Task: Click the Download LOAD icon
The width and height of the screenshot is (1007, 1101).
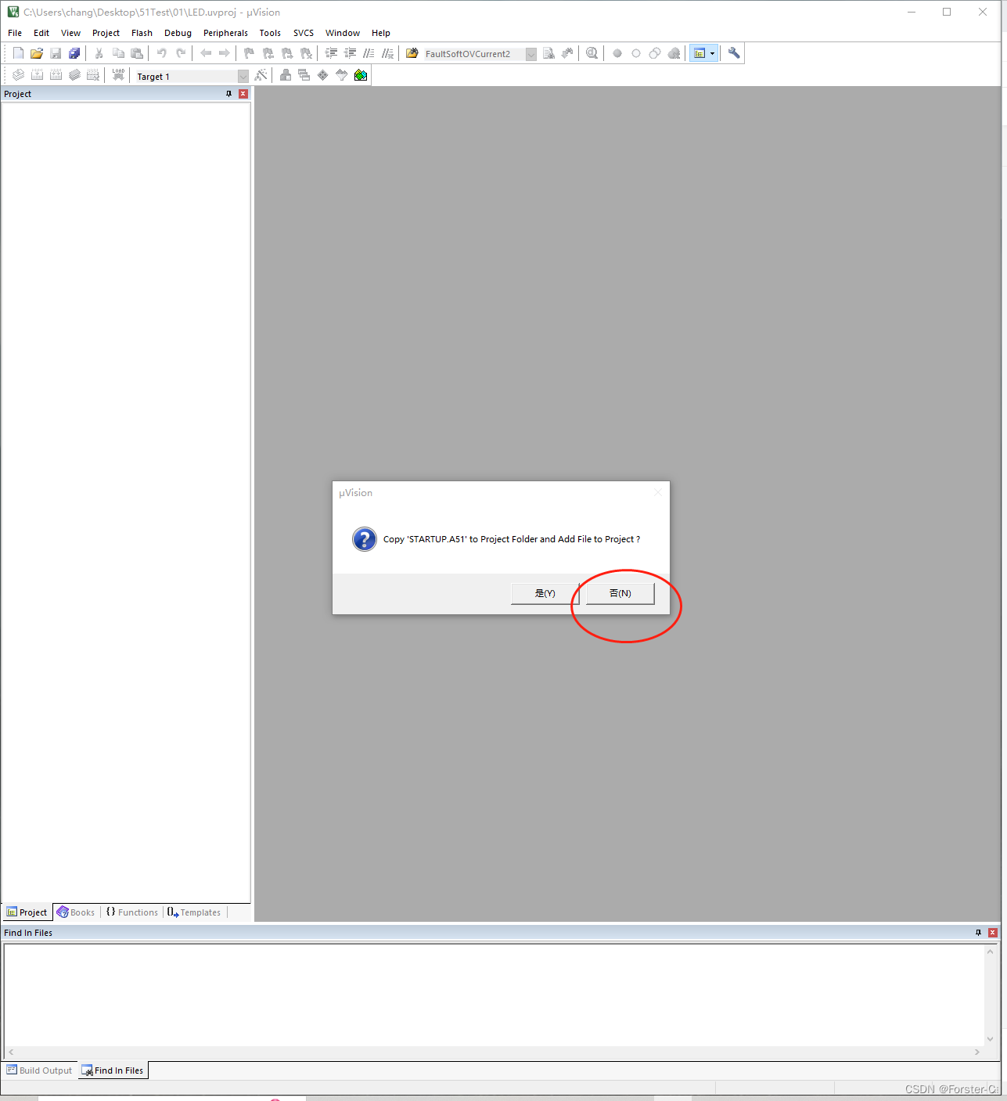Action: (x=118, y=75)
